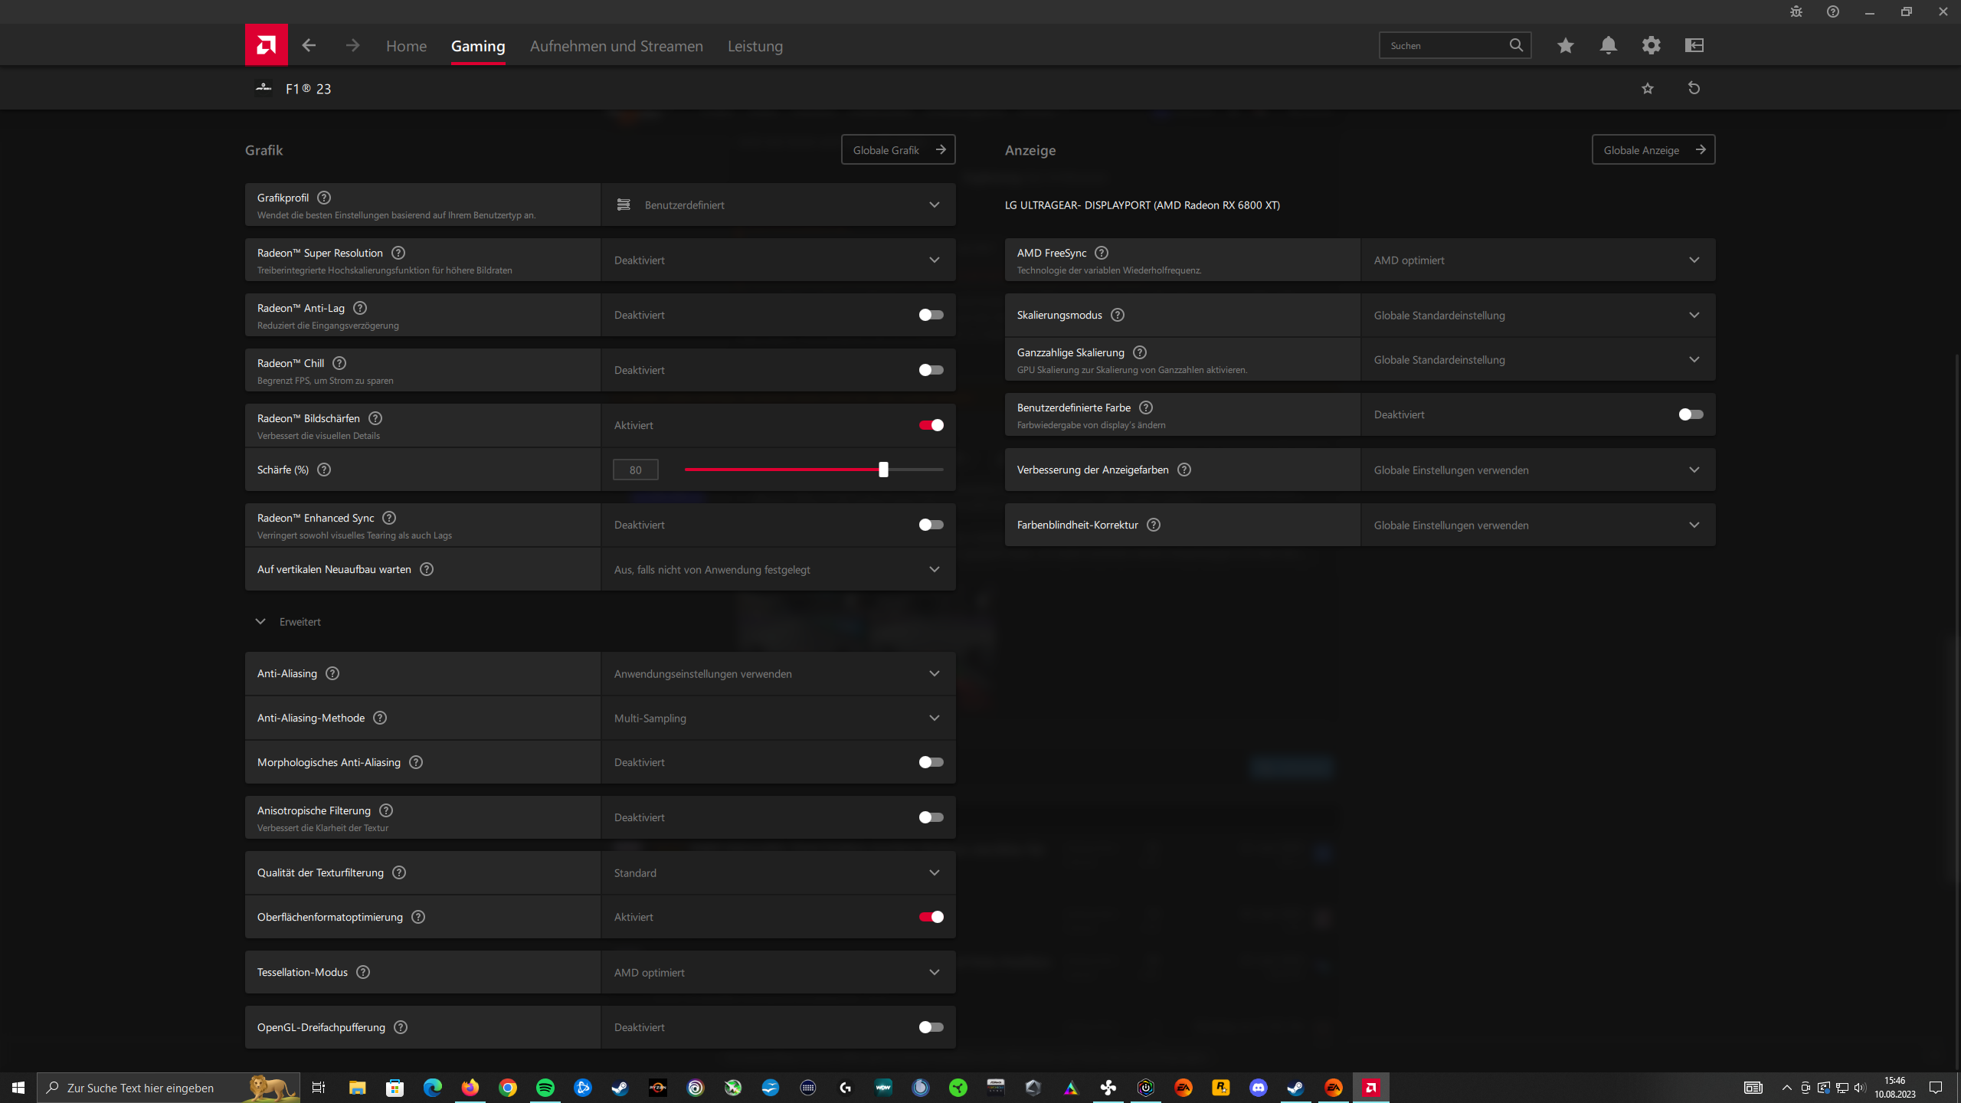Click the Schärfe slider track
This screenshot has height=1103, width=1961.
781,470
